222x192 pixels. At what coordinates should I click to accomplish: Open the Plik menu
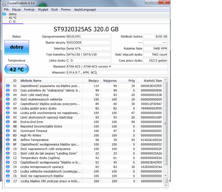6,9
